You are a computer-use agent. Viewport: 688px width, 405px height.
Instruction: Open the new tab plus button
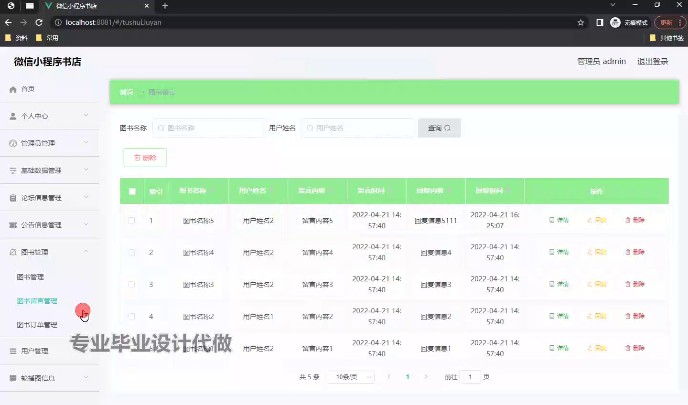click(x=165, y=6)
